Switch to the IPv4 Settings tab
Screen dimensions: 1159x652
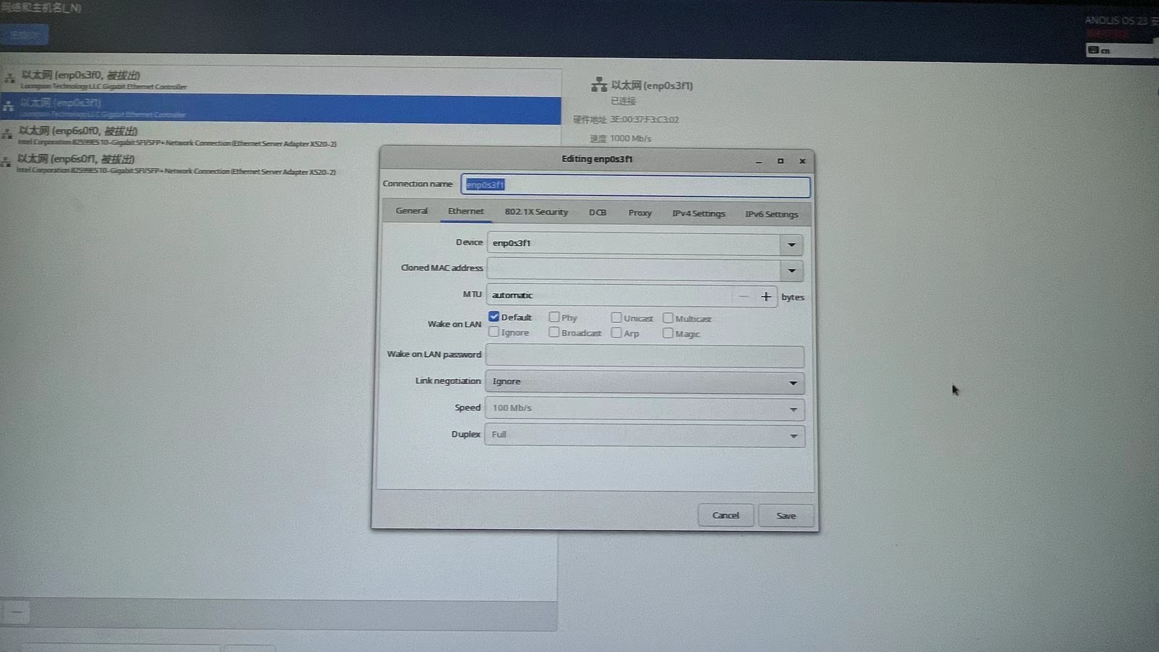click(x=698, y=213)
